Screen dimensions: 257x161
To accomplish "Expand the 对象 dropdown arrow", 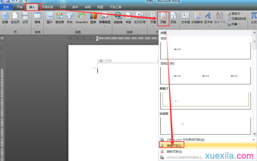I will tap(239, 24).
